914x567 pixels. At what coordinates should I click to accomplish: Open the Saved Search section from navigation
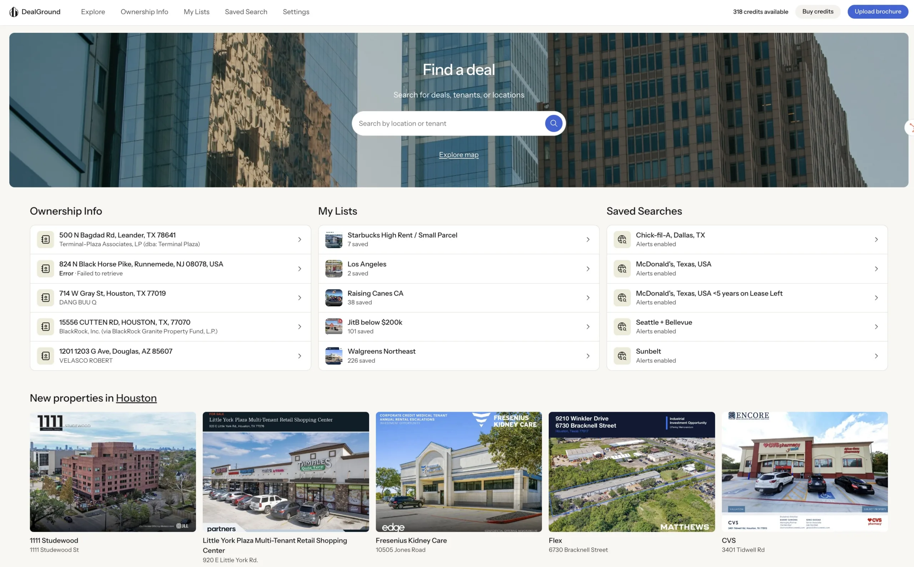246,12
